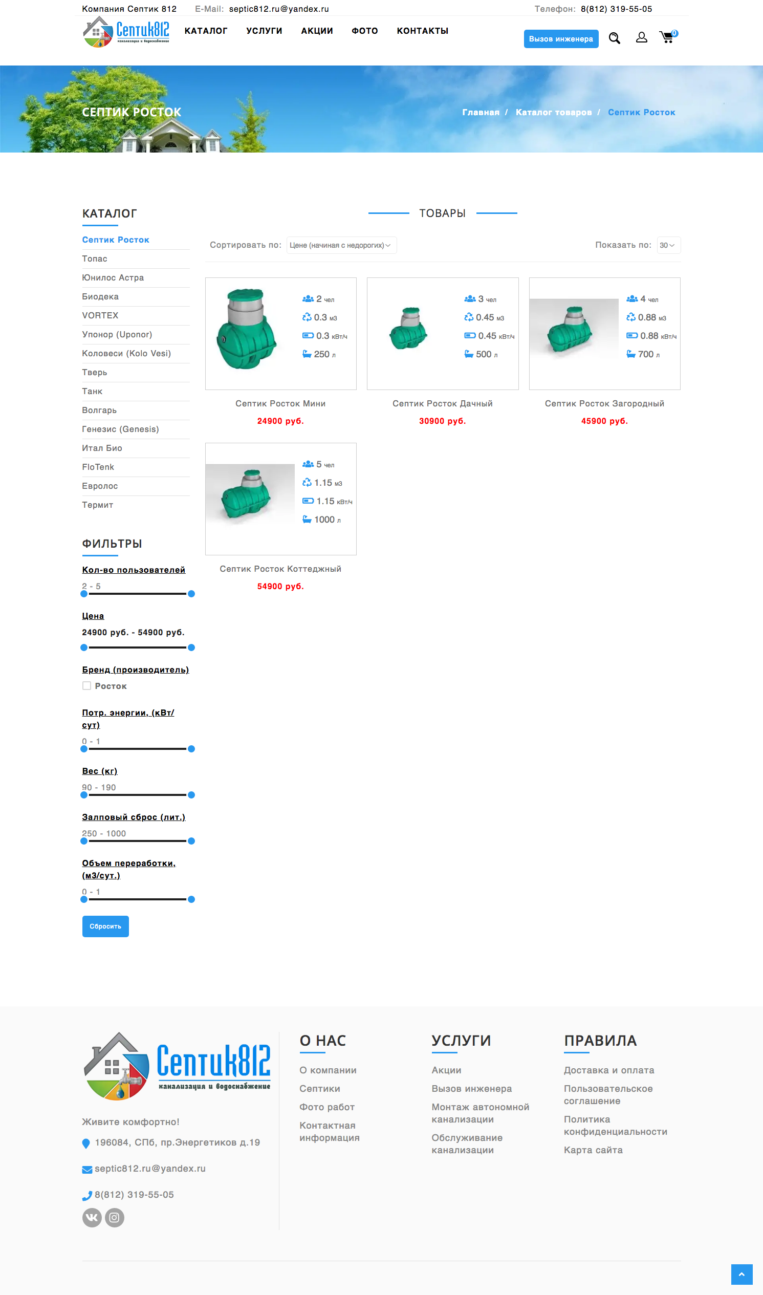Screen dimensions: 763x1295
Task: Click the users icon on Септик Росток Мини card
Action: point(308,299)
